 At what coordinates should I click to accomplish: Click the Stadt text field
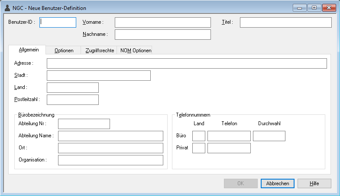click(98, 76)
